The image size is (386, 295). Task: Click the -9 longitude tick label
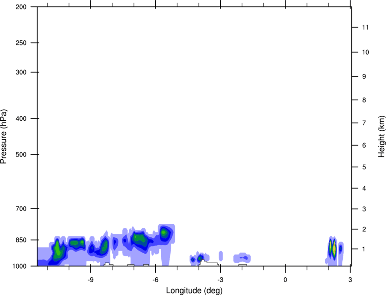click(90, 279)
